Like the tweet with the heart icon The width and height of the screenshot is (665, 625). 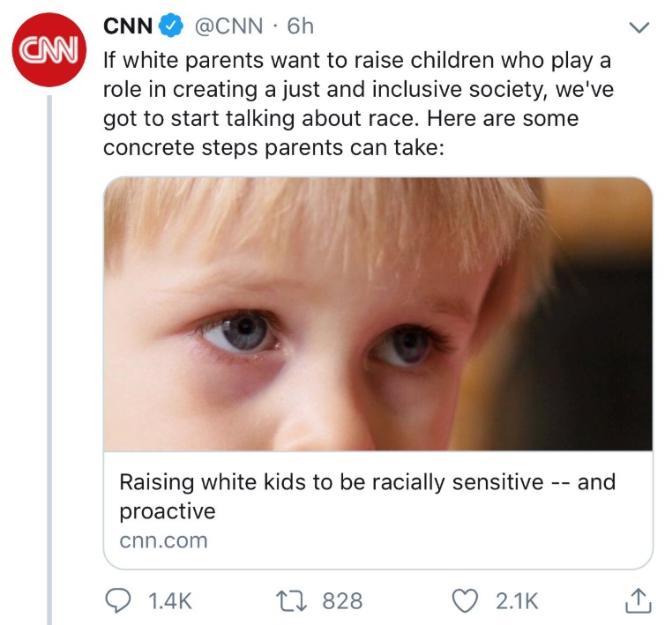pos(464,601)
